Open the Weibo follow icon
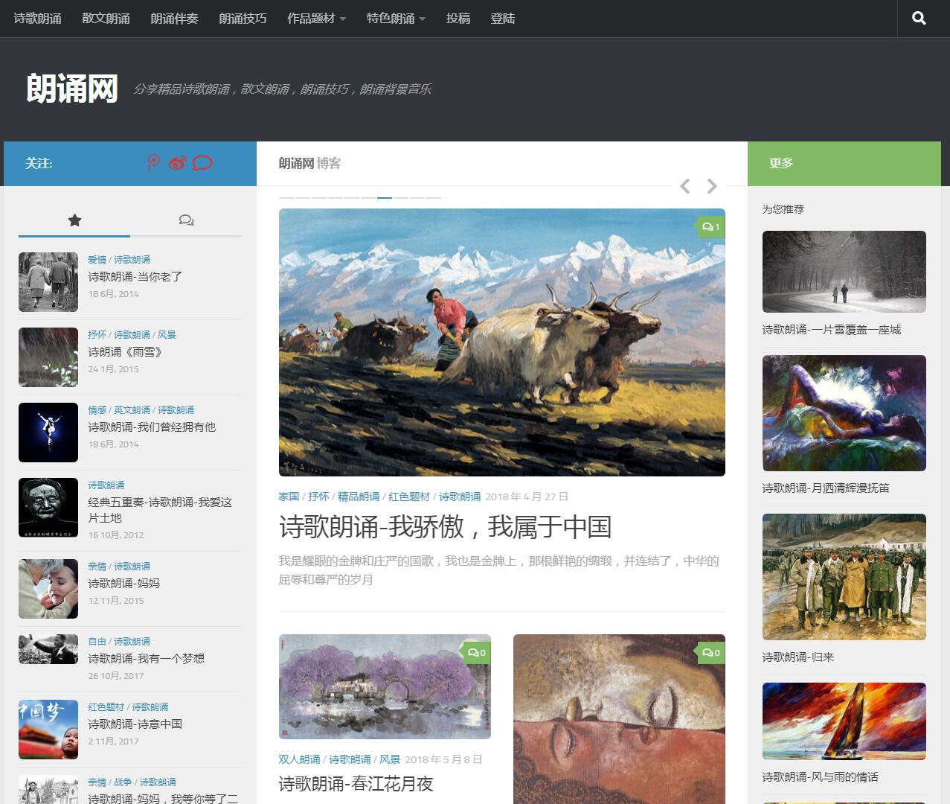 click(177, 163)
